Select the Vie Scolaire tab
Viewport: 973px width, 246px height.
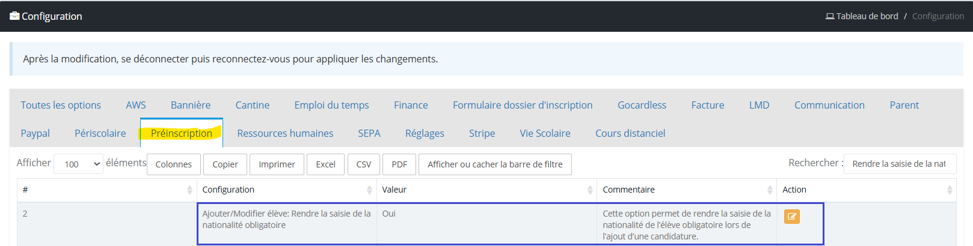545,133
